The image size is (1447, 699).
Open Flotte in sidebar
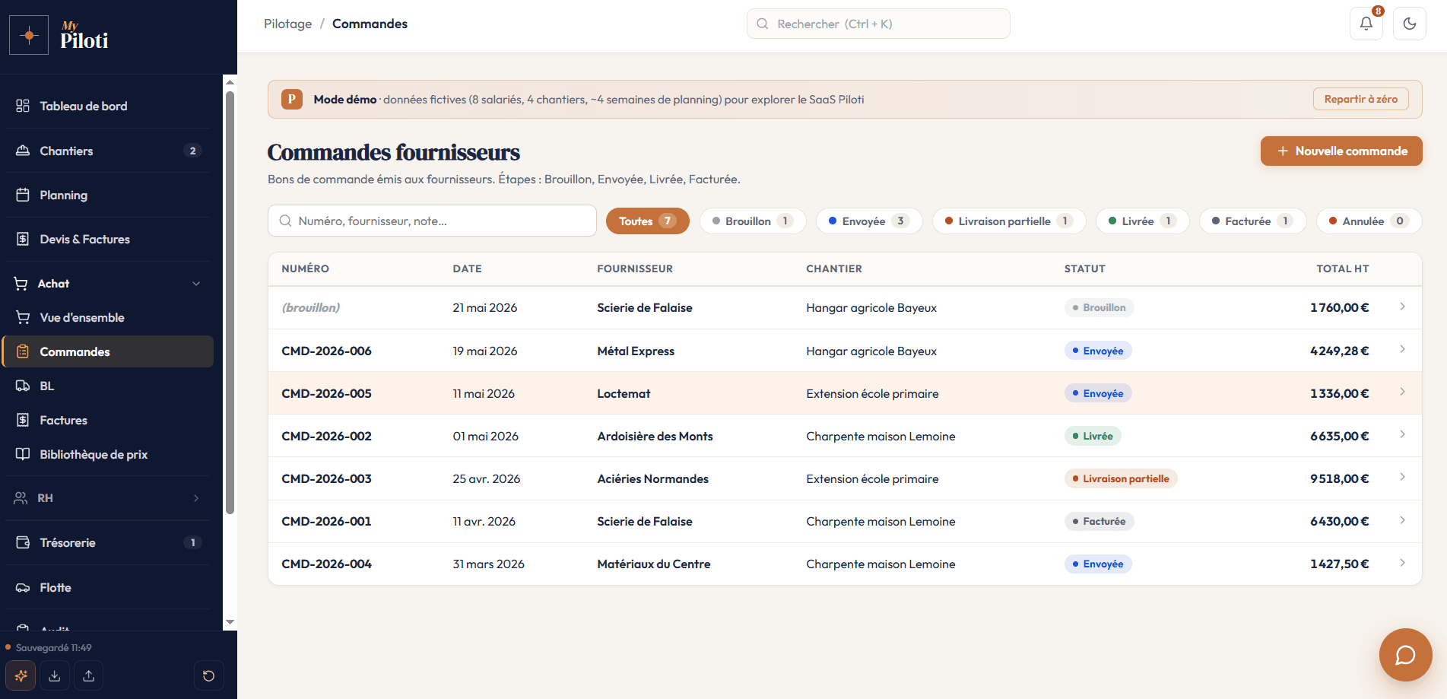click(x=108, y=587)
